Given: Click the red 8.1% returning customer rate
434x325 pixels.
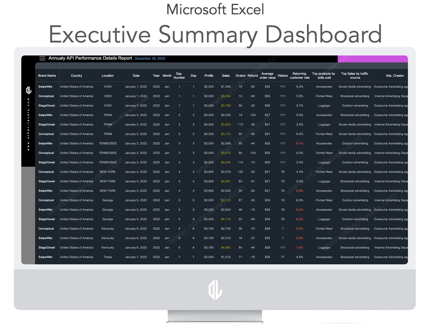Looking at the screenshot, I should (300, 143).
